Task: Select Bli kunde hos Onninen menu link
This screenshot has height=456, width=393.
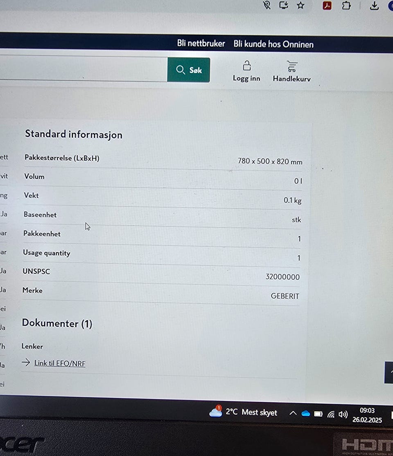Action: point(273,44)
